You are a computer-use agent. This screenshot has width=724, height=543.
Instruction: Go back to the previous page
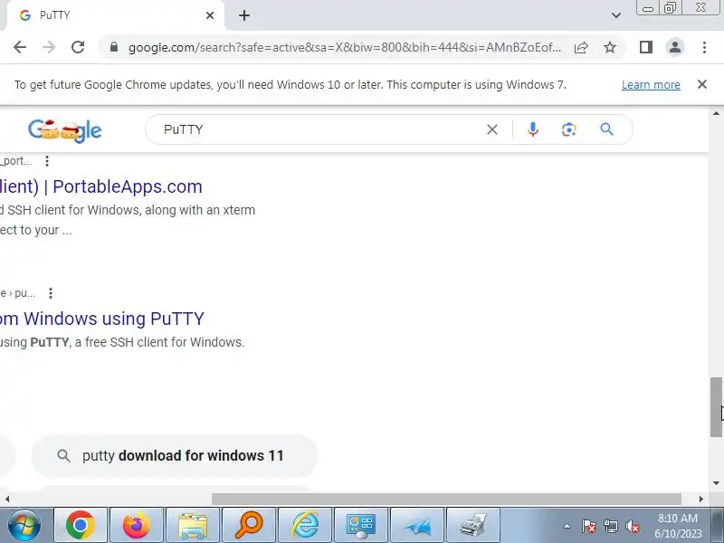click(20, 47)
